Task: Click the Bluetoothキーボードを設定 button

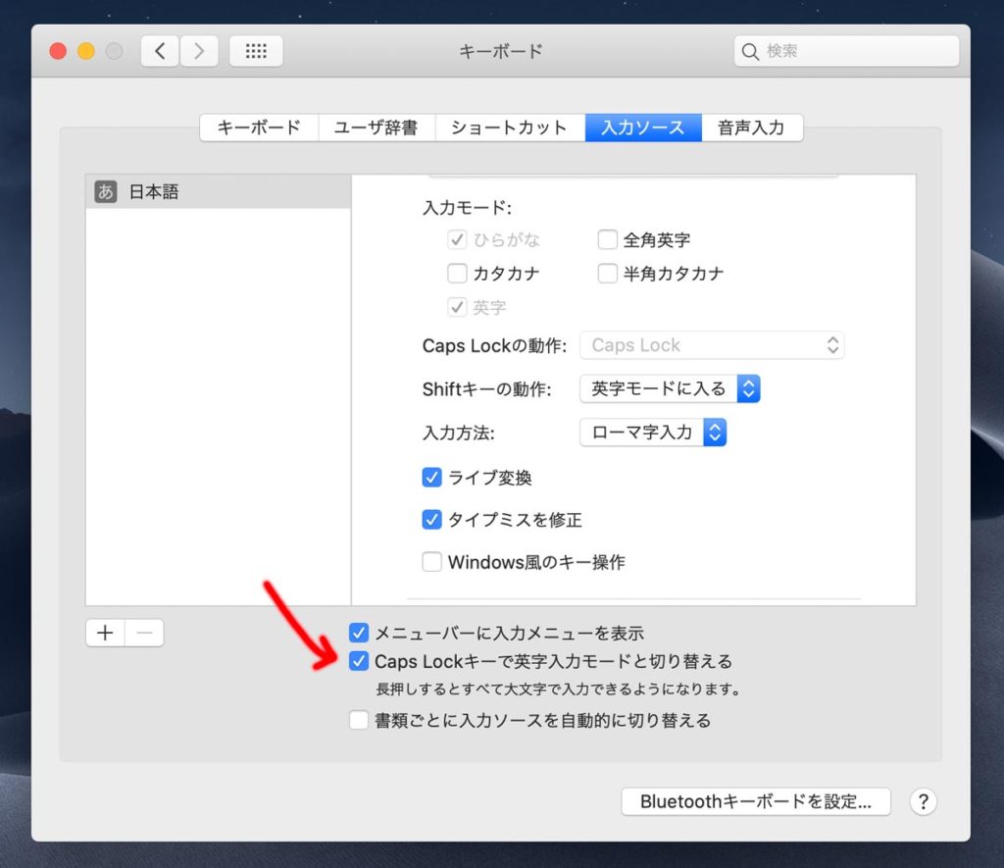Action: [x=756, y=801]
